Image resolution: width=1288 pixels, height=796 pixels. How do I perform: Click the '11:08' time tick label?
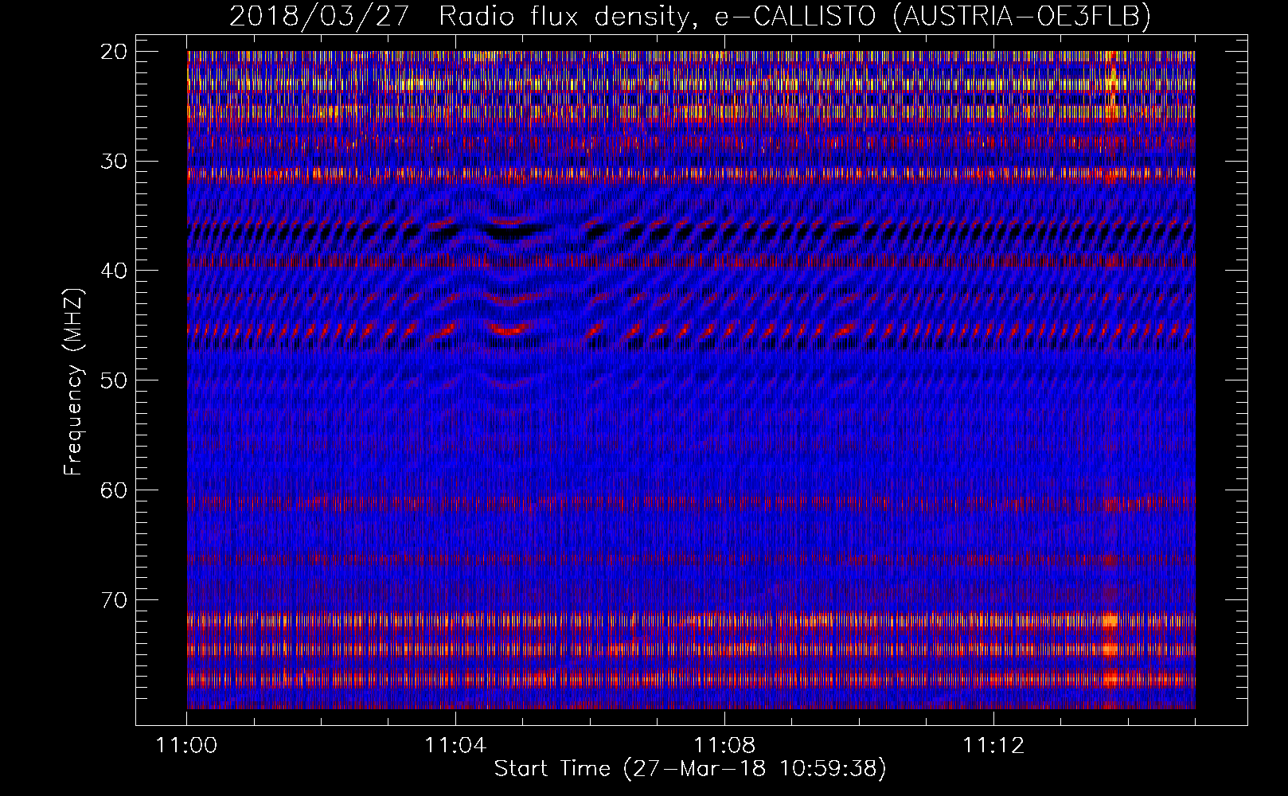pos(724,746)
